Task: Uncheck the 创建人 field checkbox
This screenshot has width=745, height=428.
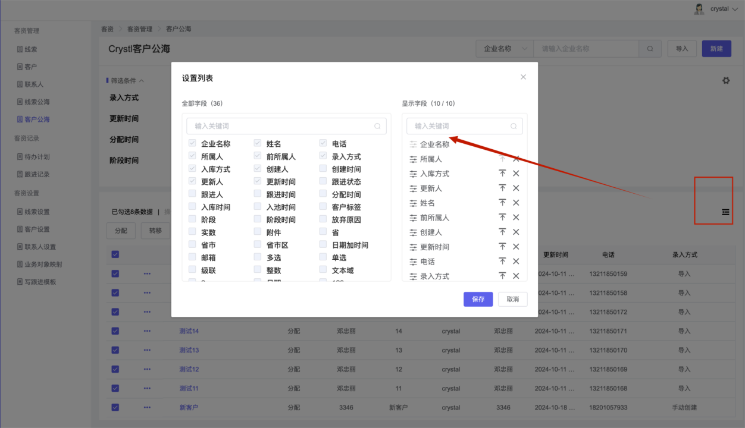Action: coord(258,169)
